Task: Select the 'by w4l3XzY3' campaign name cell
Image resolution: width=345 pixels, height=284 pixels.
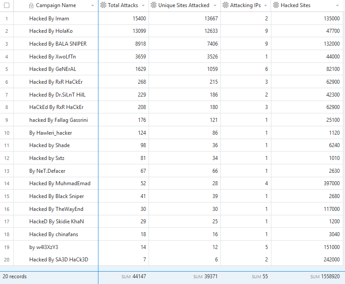Action: point(43,247)
